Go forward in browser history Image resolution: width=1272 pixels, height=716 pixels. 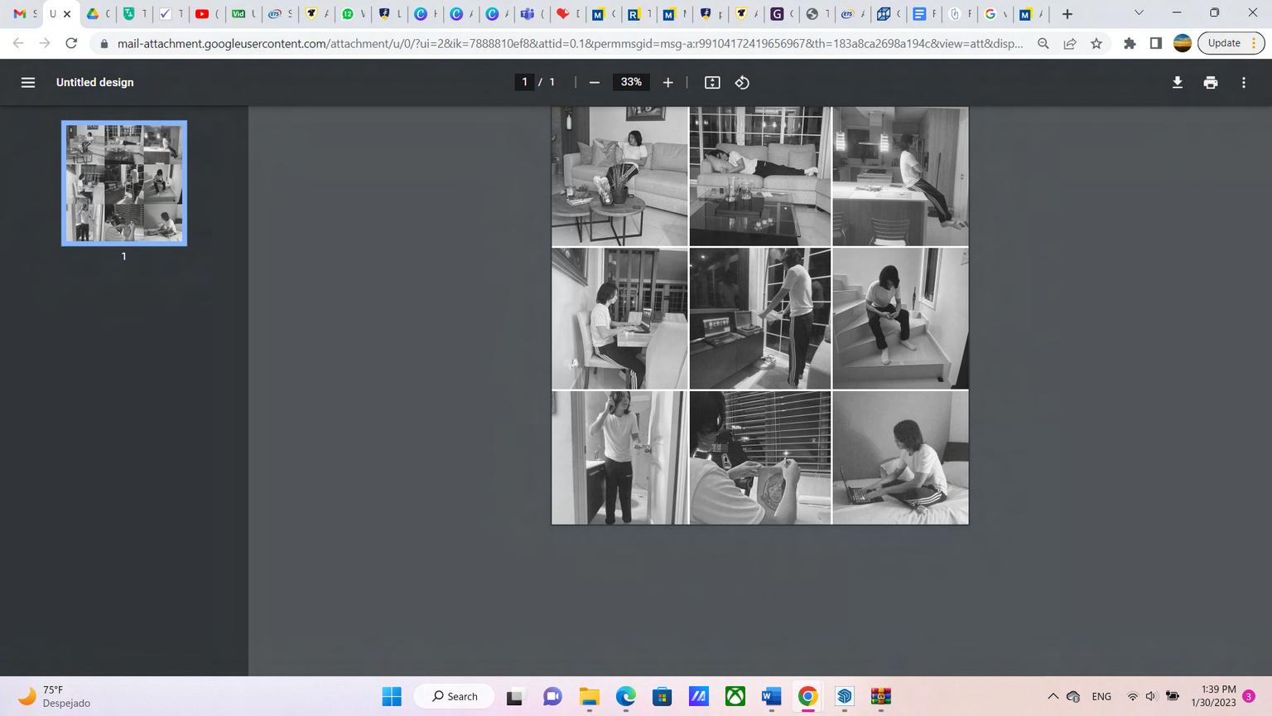pyautogui.click(x=45, y=43)
